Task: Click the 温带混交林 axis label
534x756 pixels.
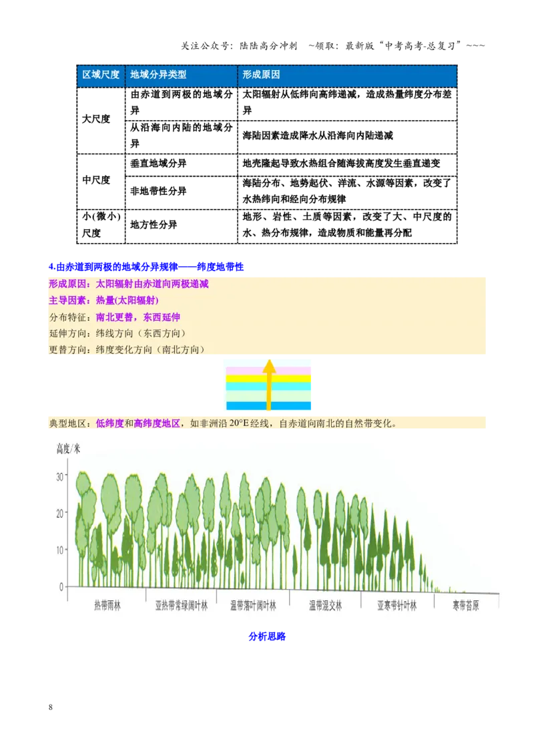Action: point(325,606)
